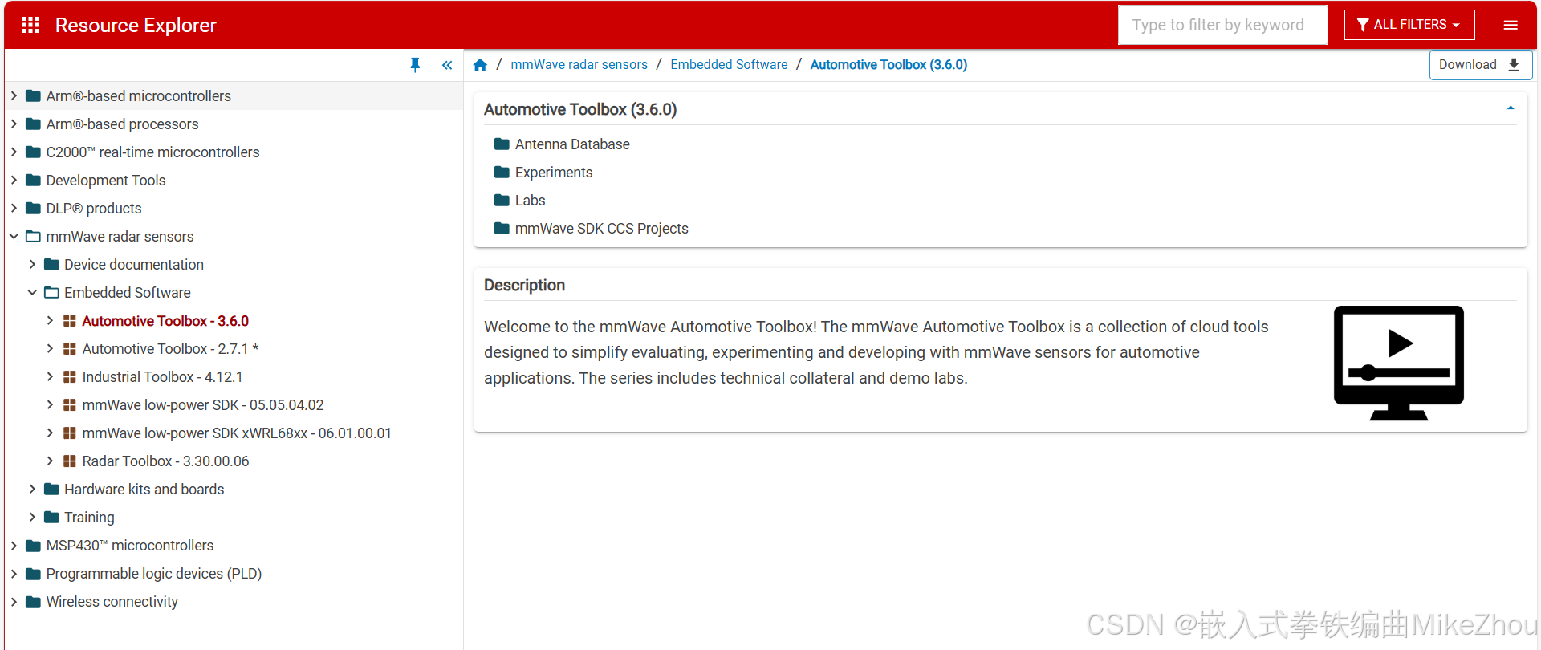Open the Experiments folder link
This screenshot has height=650, width=1541.
click(x=554, y=173)
